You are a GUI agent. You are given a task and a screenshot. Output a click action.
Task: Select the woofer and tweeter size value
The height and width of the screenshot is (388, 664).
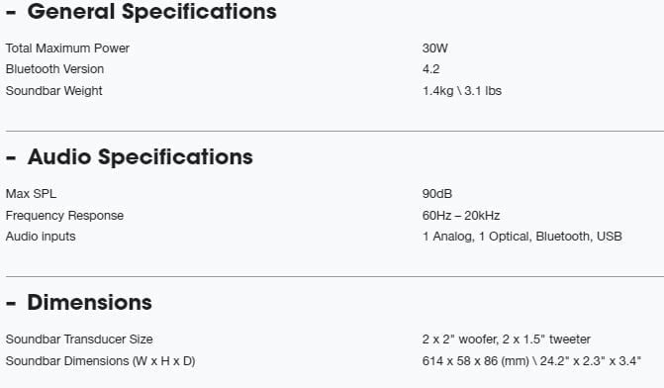506,339
